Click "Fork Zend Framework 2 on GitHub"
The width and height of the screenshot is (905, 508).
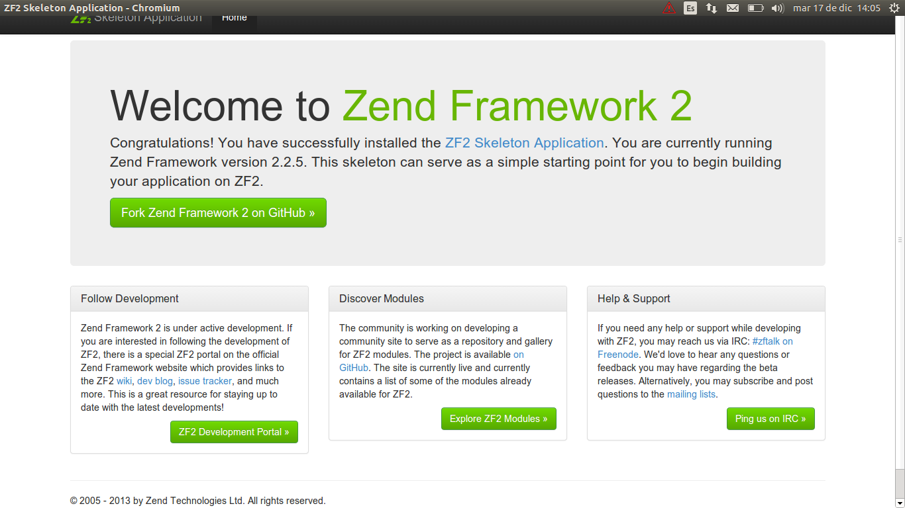tap(218, 212)
